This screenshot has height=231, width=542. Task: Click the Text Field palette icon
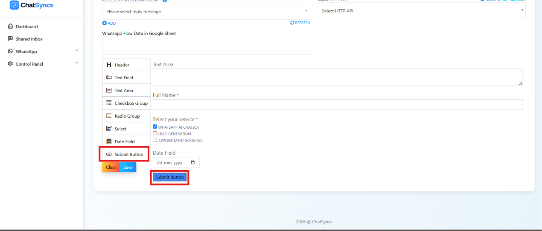click(x=109, y=78)
